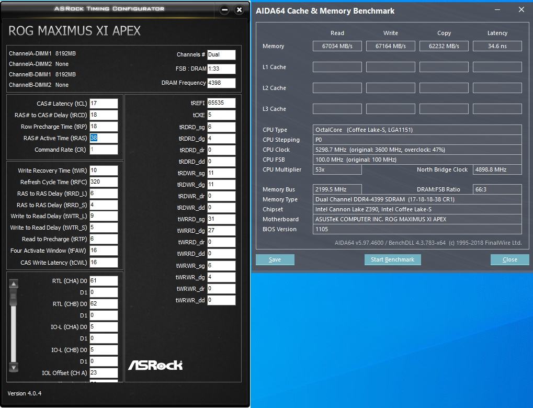The image size is (533, 408).
Task: Click the Read to Precharge (tRTP) field
Action: 104,239
